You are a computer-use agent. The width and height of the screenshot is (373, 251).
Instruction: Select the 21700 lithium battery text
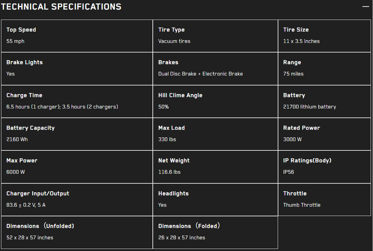[x=310, y=107]
